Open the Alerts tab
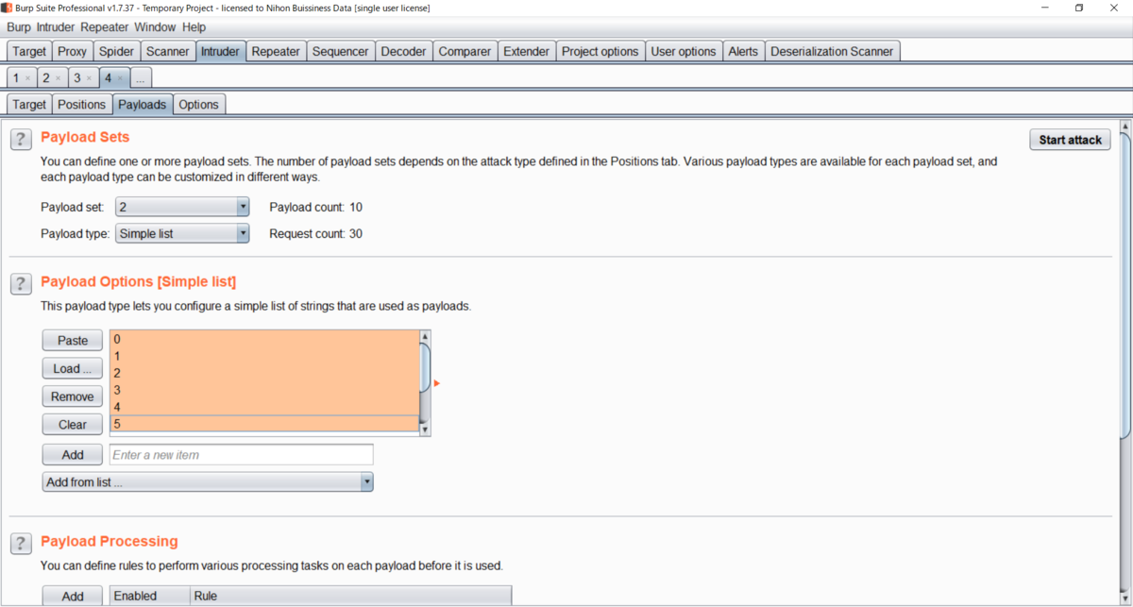 [x=743, y=51]
